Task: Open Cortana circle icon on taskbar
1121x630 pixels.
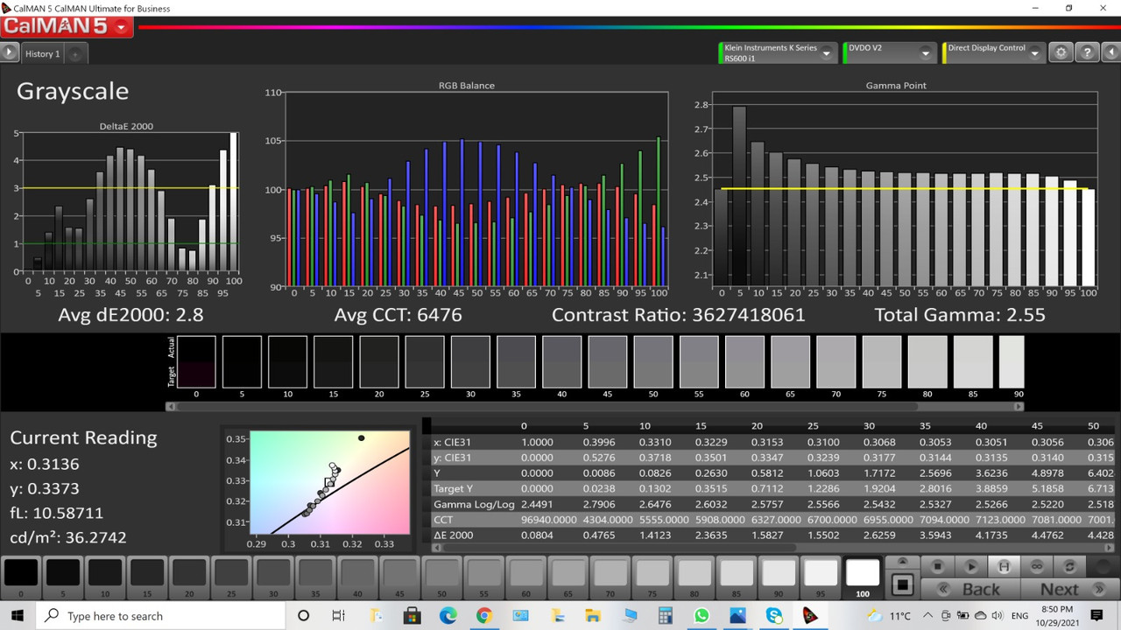Action: 303,616
